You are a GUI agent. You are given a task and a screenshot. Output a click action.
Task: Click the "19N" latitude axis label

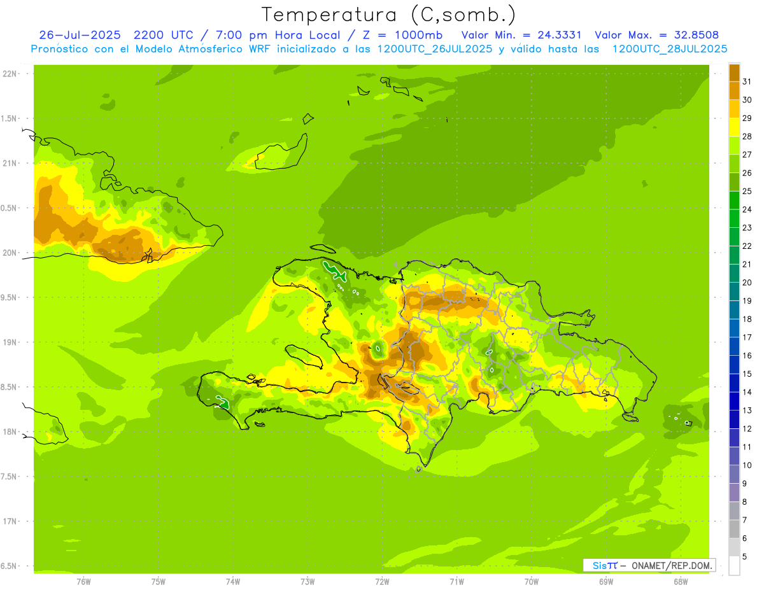click(10, 342)
